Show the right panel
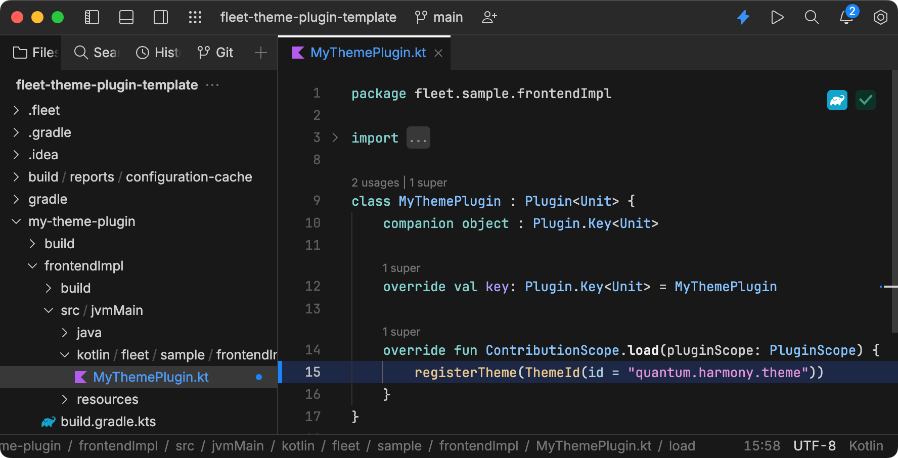Viewport: 898px width, 458px height. tap(160, 17)
